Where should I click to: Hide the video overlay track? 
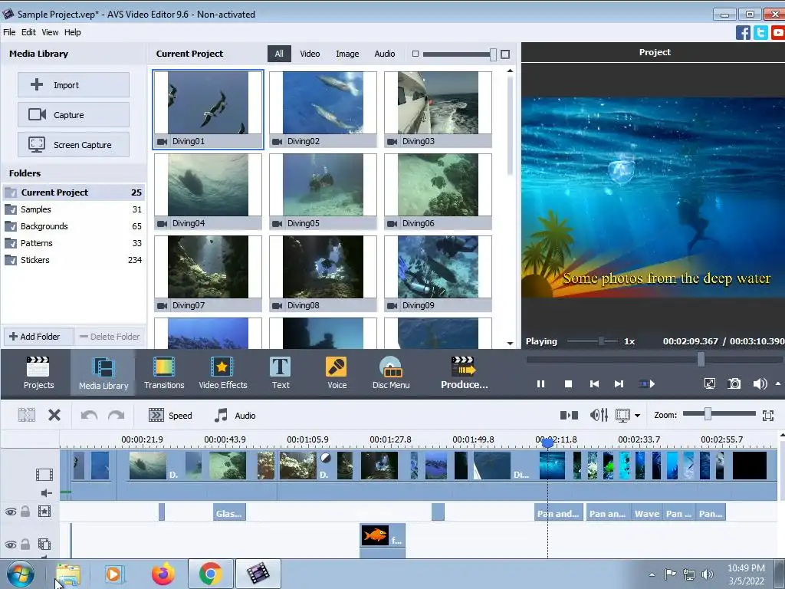pos(11,545)
